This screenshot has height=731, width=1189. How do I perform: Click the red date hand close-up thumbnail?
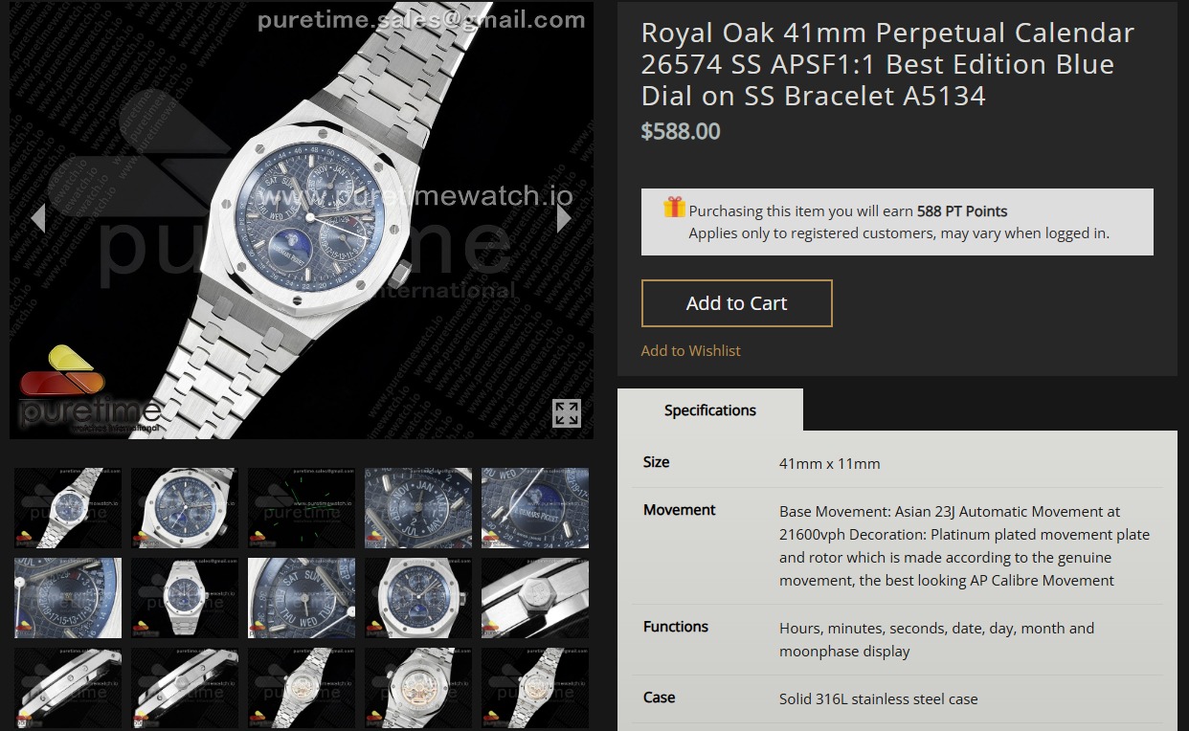[x=67, y=598]
